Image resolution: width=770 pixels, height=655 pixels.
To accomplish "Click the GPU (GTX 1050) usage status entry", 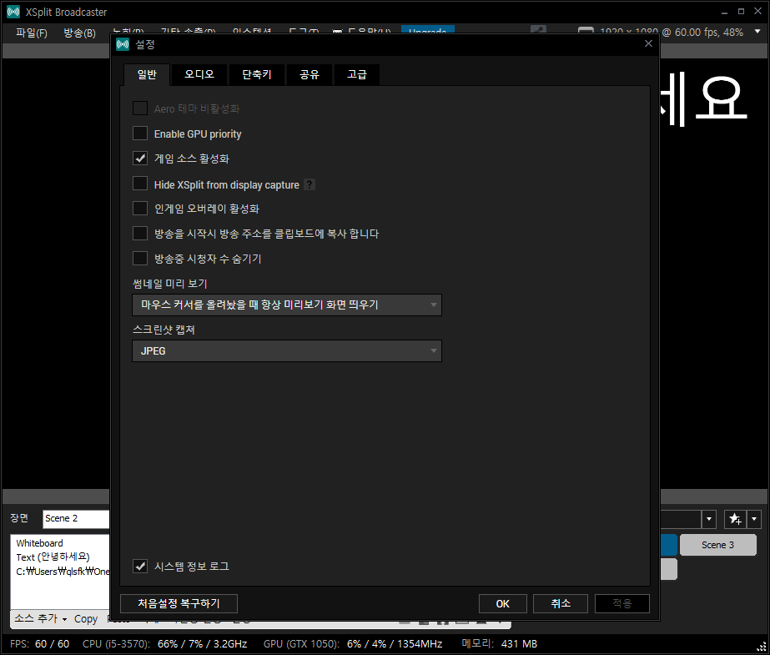I will point(353,643).
